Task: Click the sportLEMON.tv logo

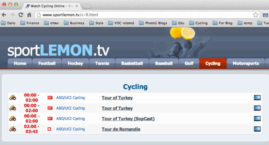Action: tap(58, 50)
